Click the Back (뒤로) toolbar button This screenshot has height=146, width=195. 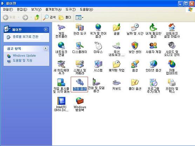click(9, 18)
